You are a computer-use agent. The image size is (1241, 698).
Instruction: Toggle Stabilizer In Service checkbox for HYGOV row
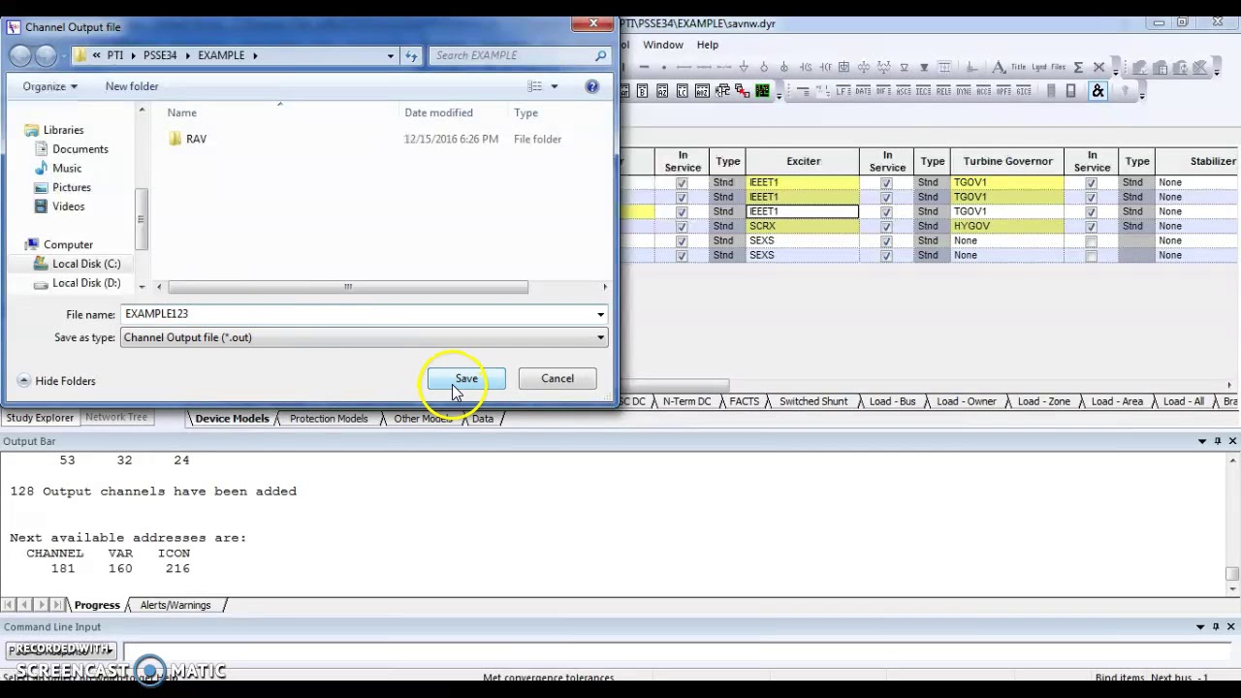(x=1091, y=226)
